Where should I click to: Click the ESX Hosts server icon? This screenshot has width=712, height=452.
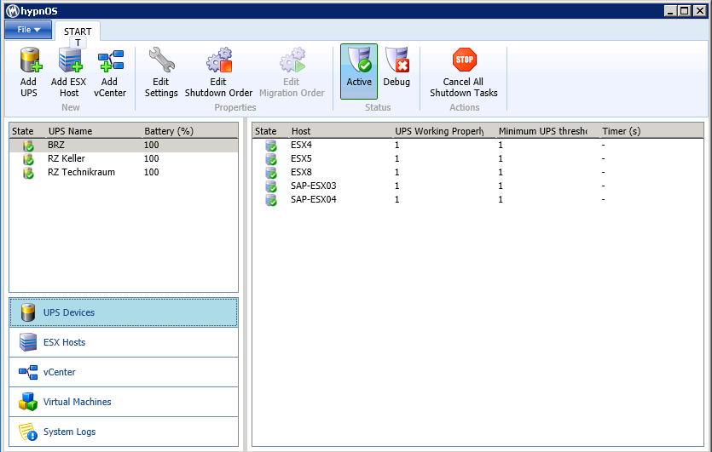pos(27,342)
